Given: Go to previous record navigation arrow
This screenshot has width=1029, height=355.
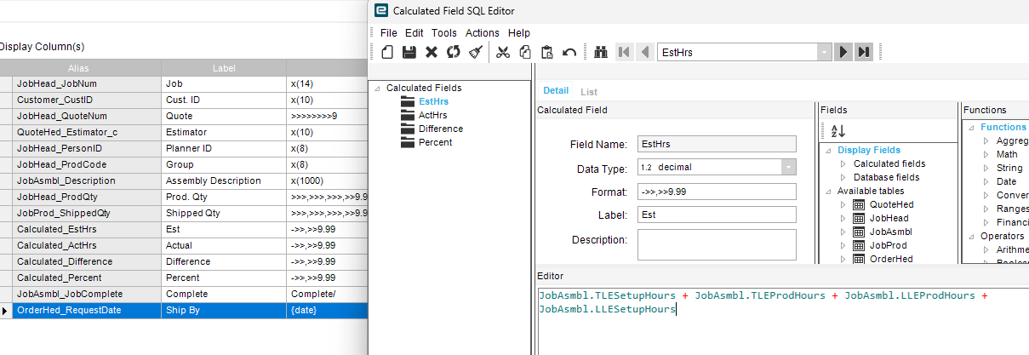Looking at the screenshot, I should (645, 52).
